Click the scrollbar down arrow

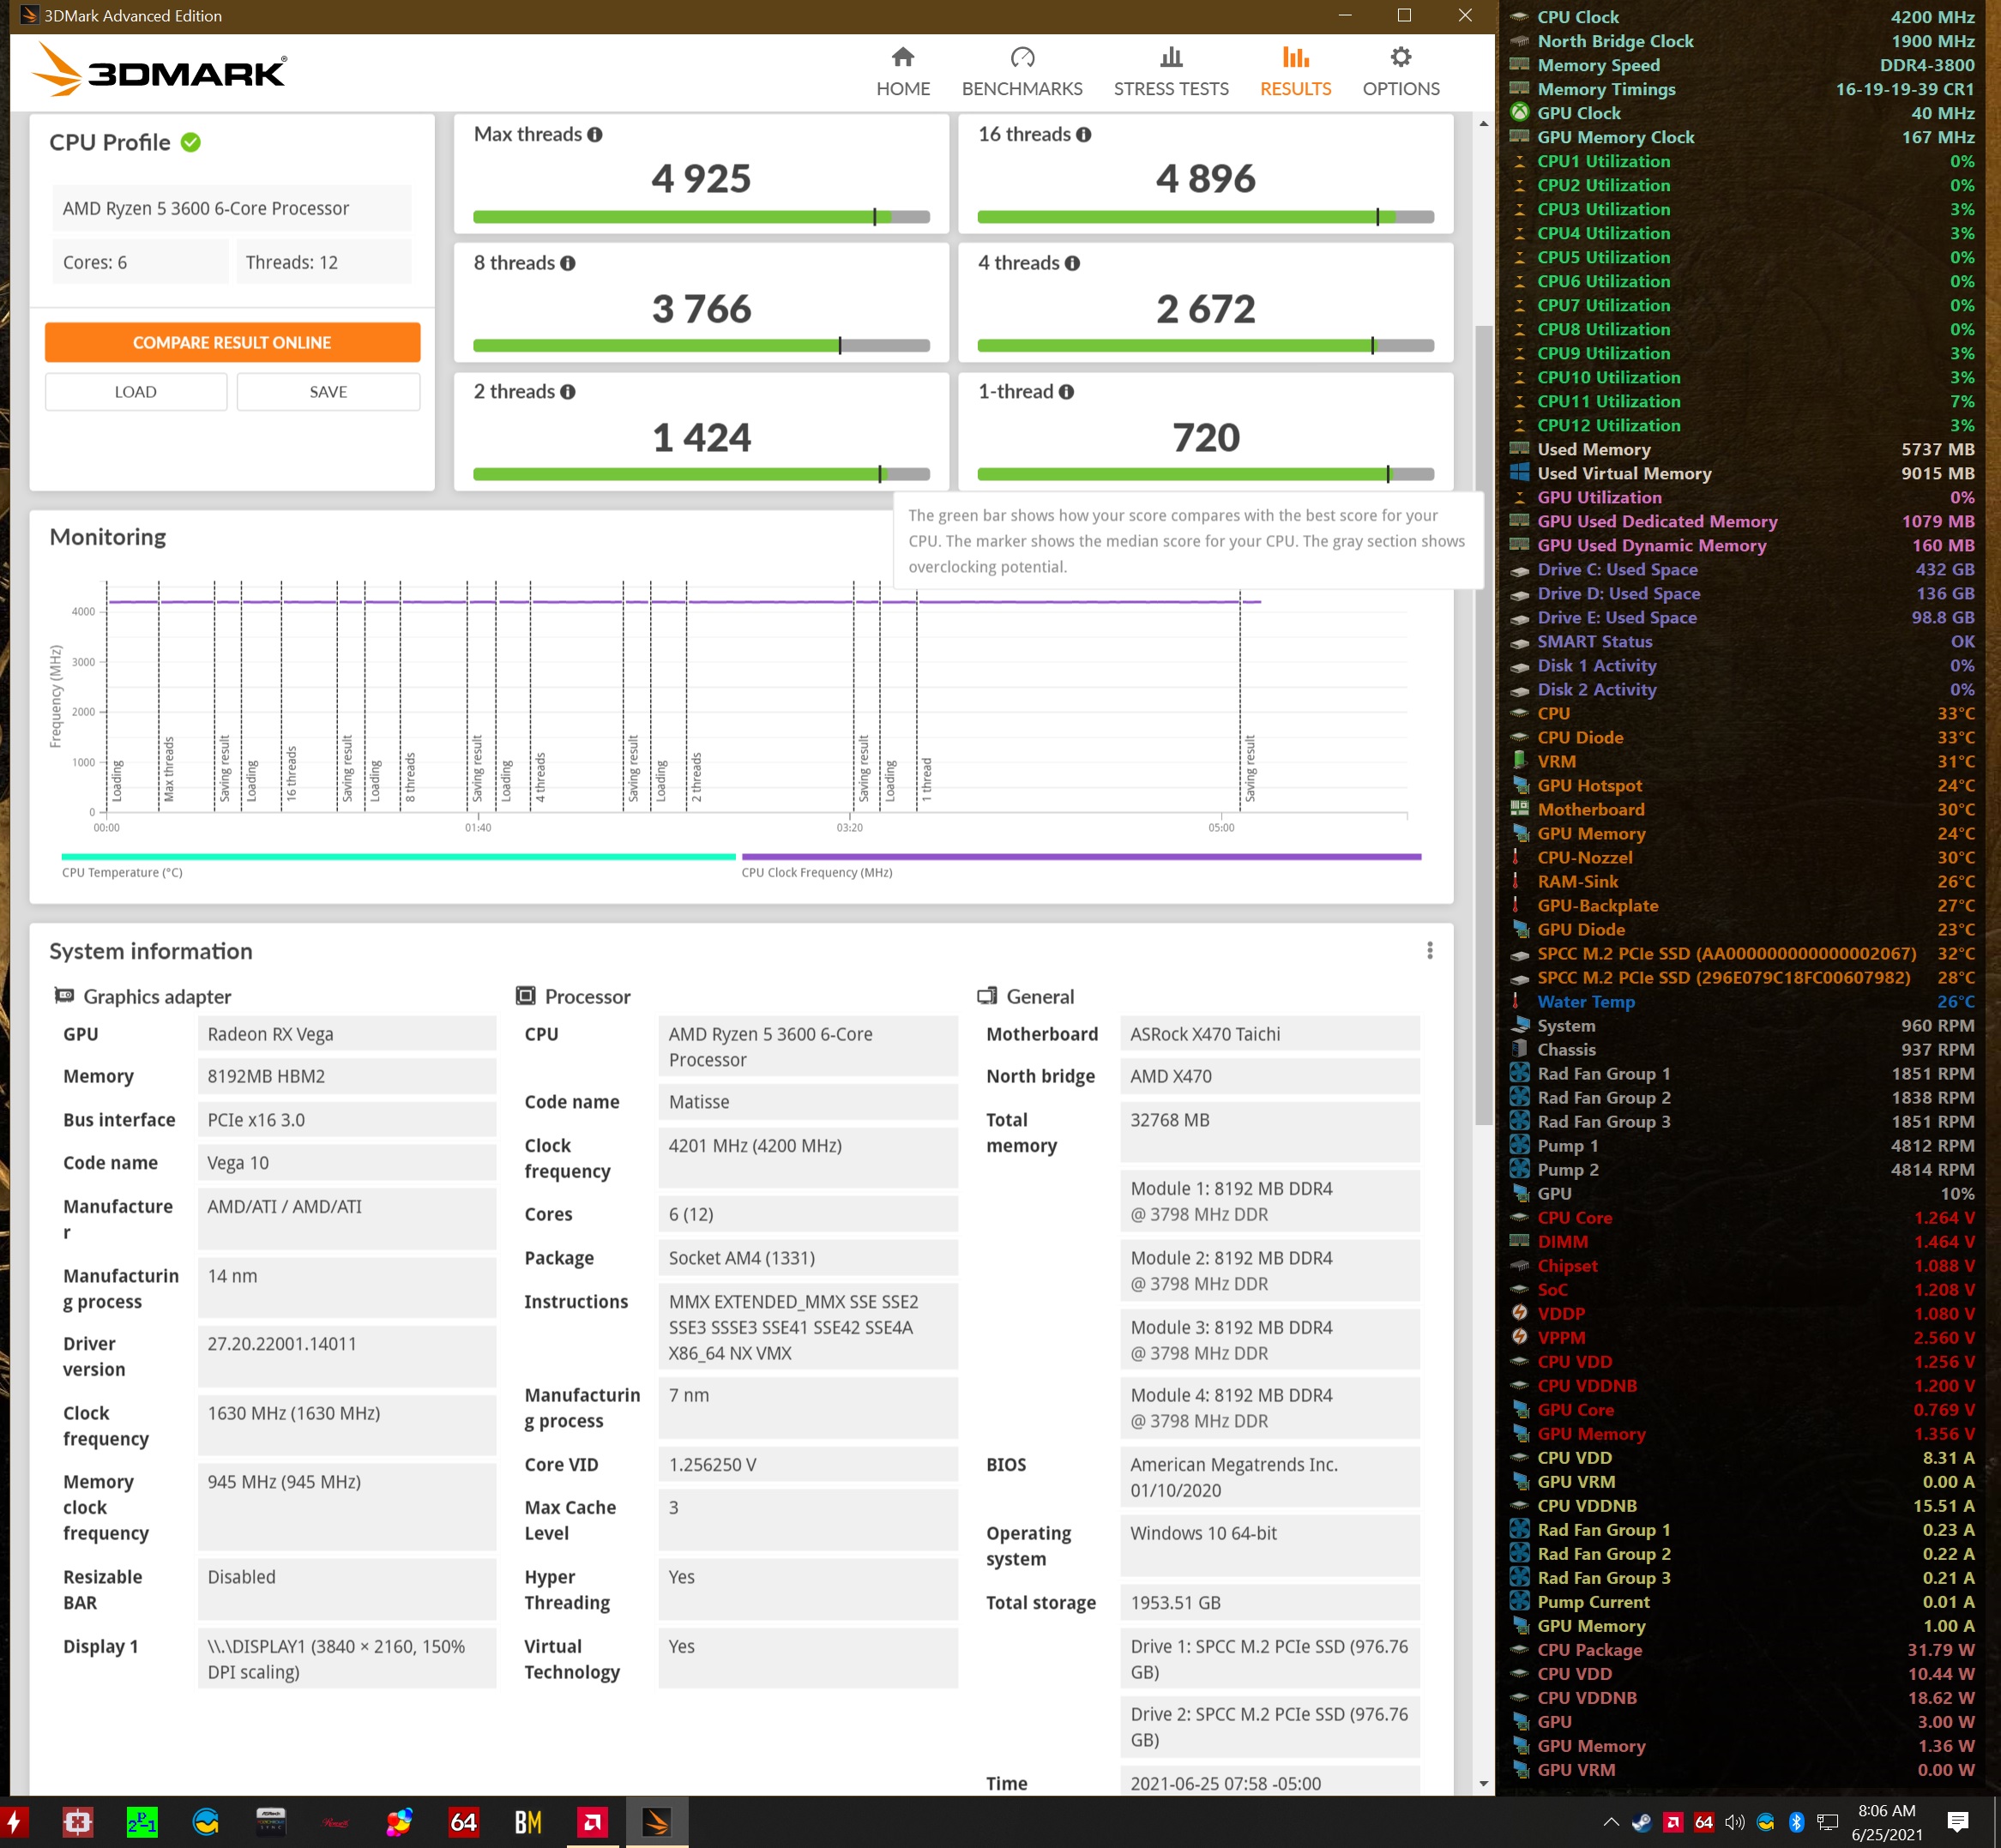click(1483, 1783)
